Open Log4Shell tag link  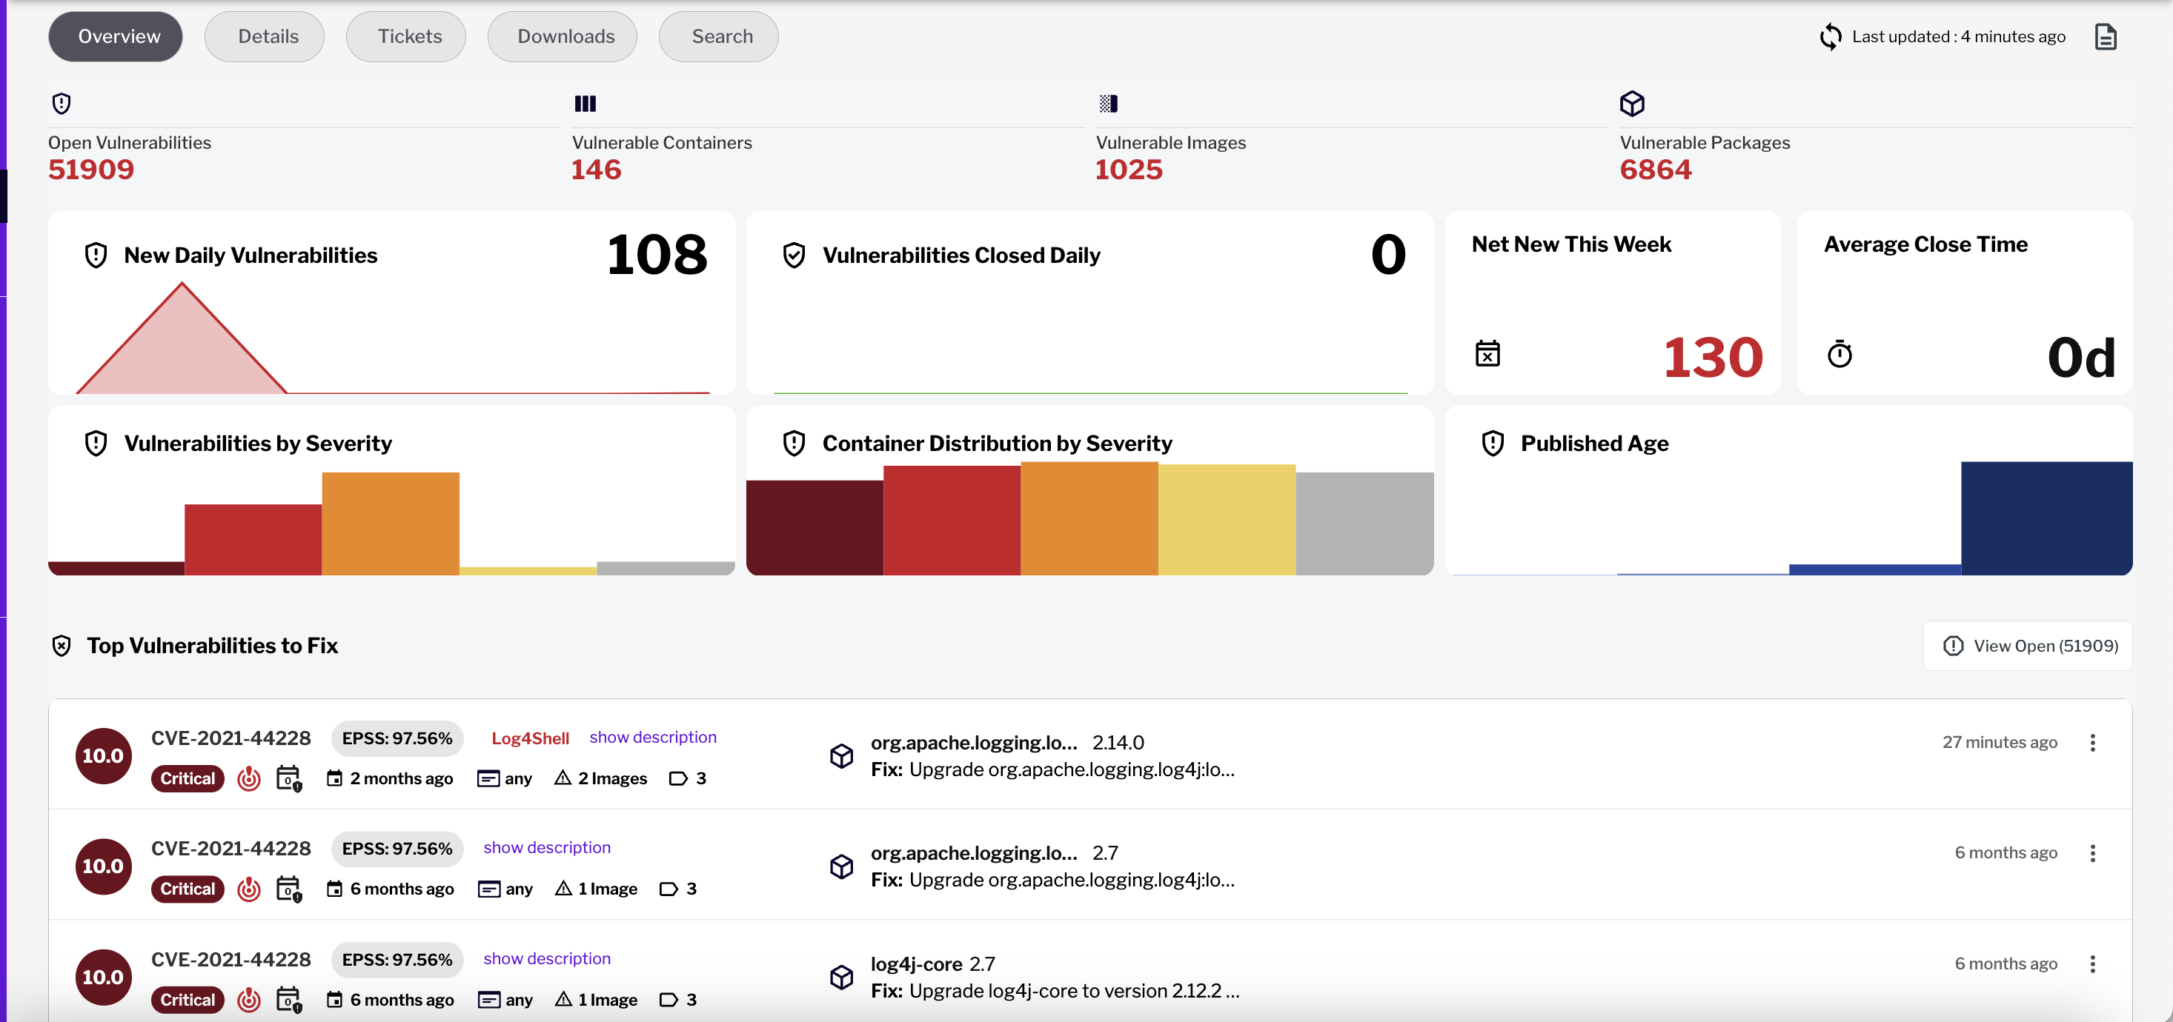[x=530, y=738]
